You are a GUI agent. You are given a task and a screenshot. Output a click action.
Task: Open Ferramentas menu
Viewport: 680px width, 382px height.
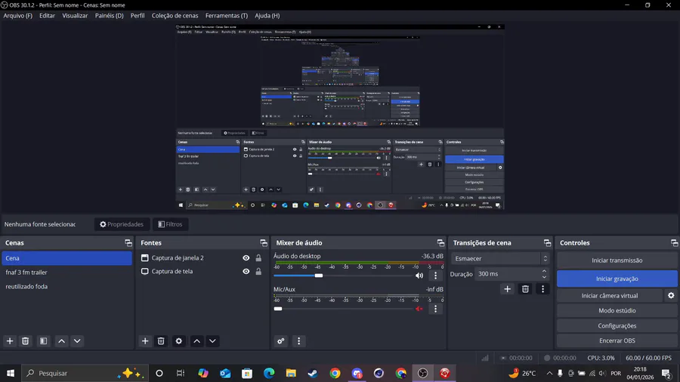[x=227, y=16]
